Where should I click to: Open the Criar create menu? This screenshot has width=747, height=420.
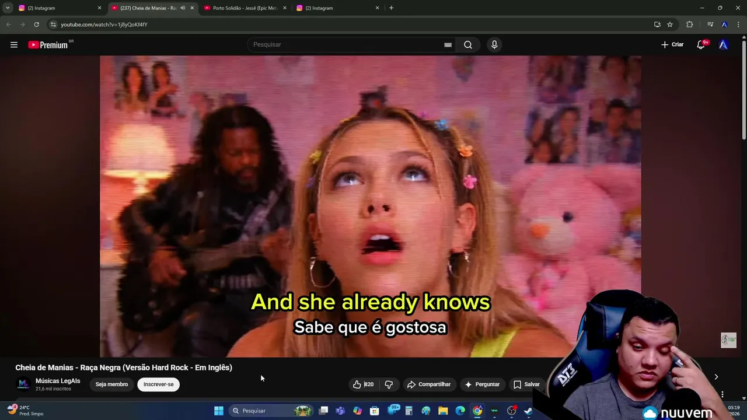[672, 44]
